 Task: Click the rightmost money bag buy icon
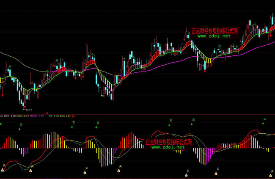pos(270,174)
